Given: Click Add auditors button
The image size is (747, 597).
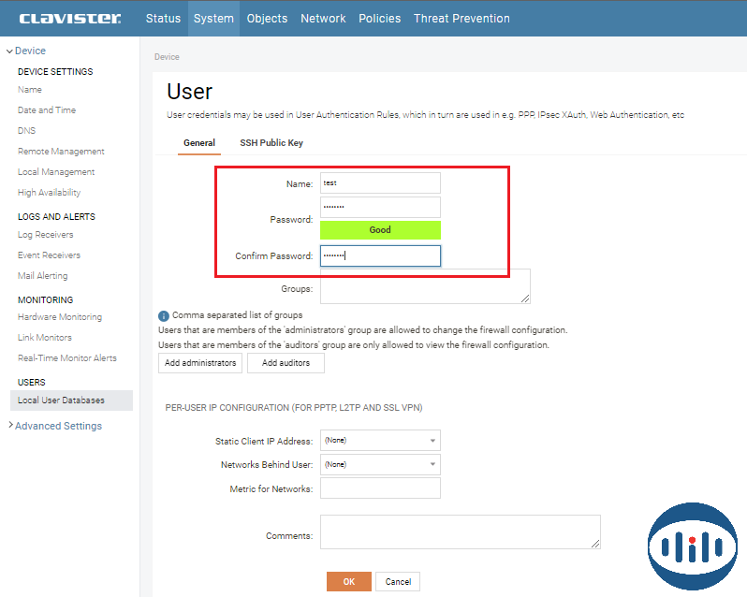Looking at the screenshot, I should 286,363.
